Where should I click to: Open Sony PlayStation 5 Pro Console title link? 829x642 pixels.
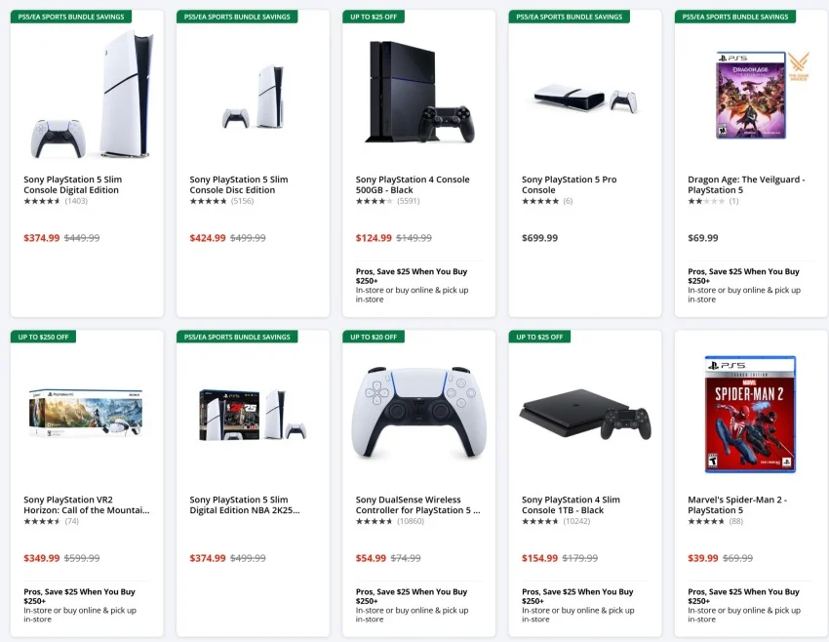pos(569,184)
